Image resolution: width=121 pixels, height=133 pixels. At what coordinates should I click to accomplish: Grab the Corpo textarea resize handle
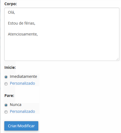point(117,59)
